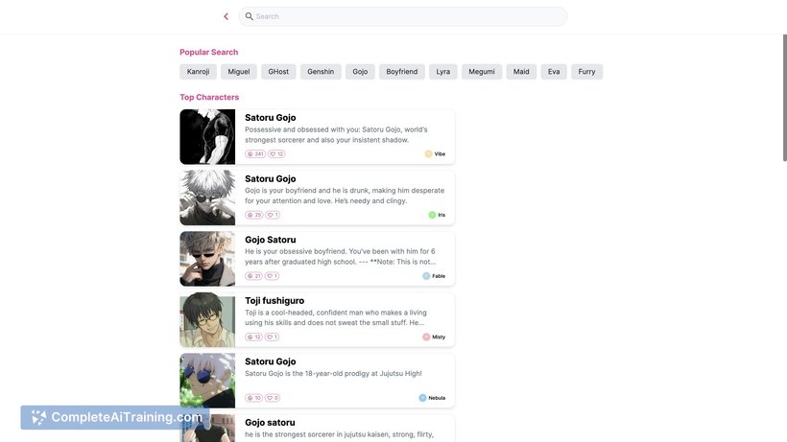Like the Gojo Satoru card by Fable
Image resolution: width=787 pixels, height=442 pixels.
(x=272, y=276)
